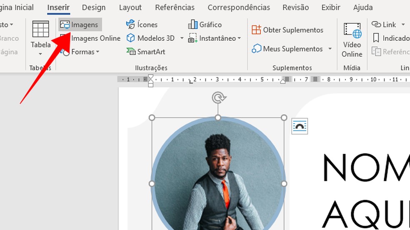Open the layout options icon beside photo

pyautogui.click(x=300, y=126)
